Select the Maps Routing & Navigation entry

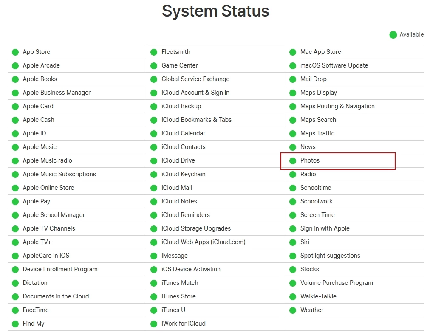tap(337, 106)
